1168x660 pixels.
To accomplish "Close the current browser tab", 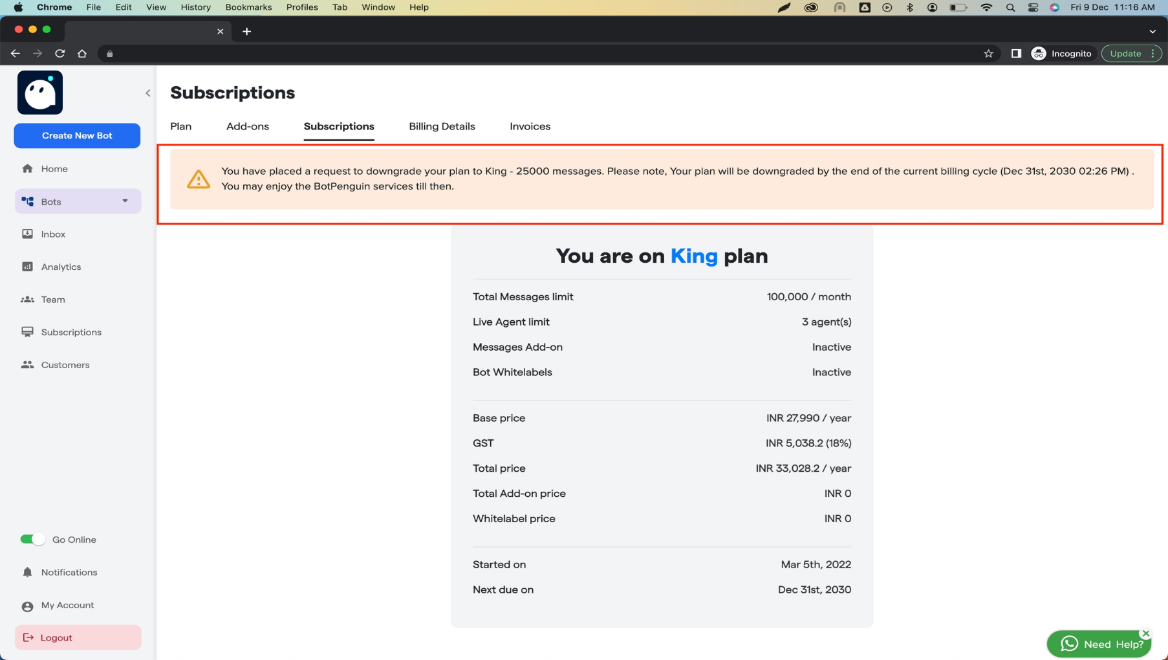I will (220, 31).
